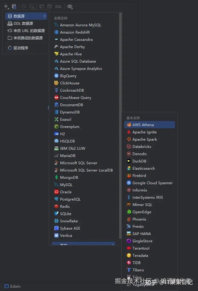Select SAP HANA data source
198x291 pixels.
[x=149, y=234]
